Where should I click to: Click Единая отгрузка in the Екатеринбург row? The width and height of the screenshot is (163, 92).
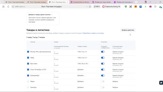point(118,76)
